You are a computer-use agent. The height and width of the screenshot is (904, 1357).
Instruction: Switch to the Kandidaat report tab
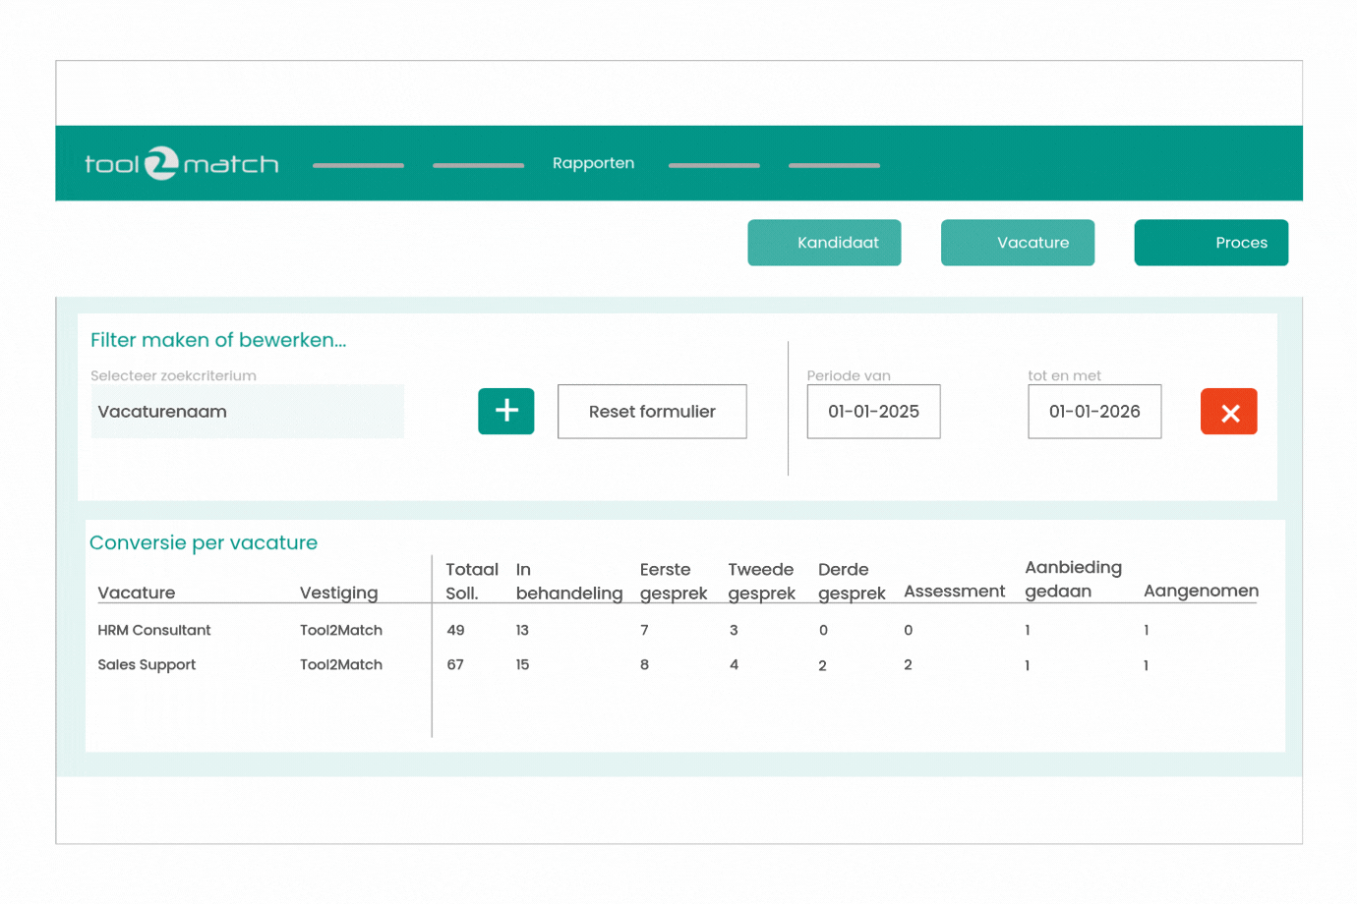tap(824, 243)
